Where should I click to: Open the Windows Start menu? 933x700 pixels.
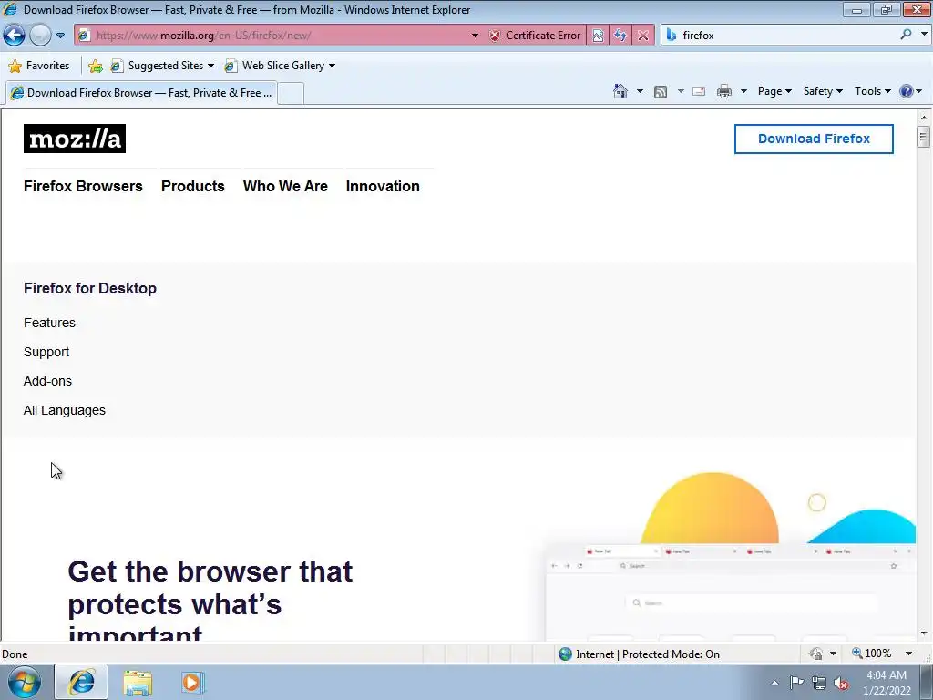(23, 682)
